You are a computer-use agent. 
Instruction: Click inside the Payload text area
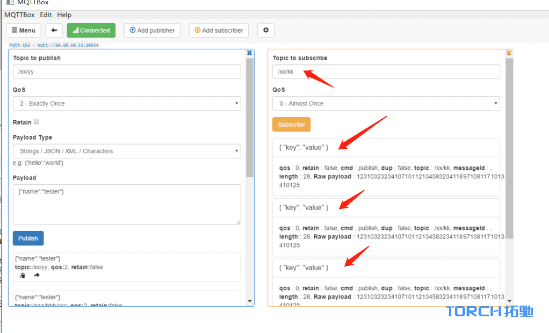pos(127,204)
